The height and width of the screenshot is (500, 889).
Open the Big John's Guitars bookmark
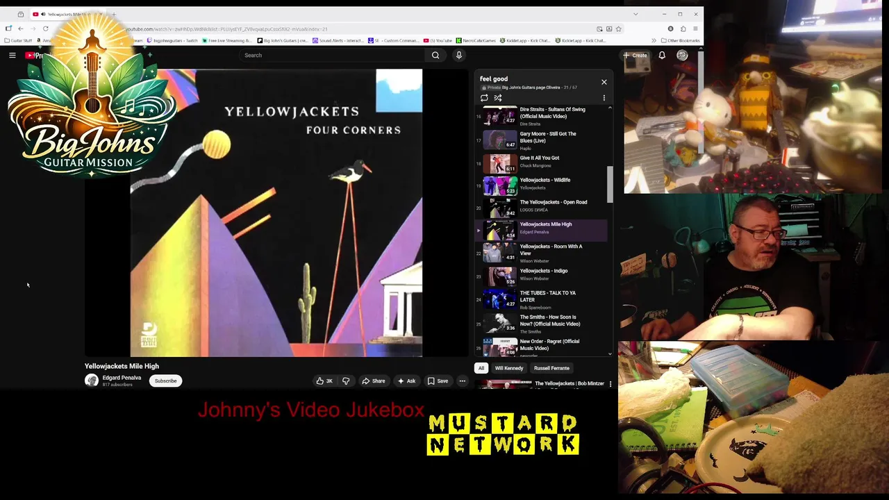(283, 40)
